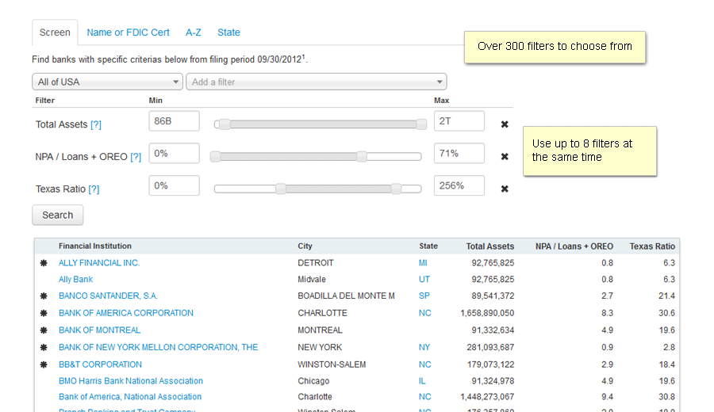Open Texas Ratio help [?] link
Screen dimensions: 714x412
(x=94, y=189)
